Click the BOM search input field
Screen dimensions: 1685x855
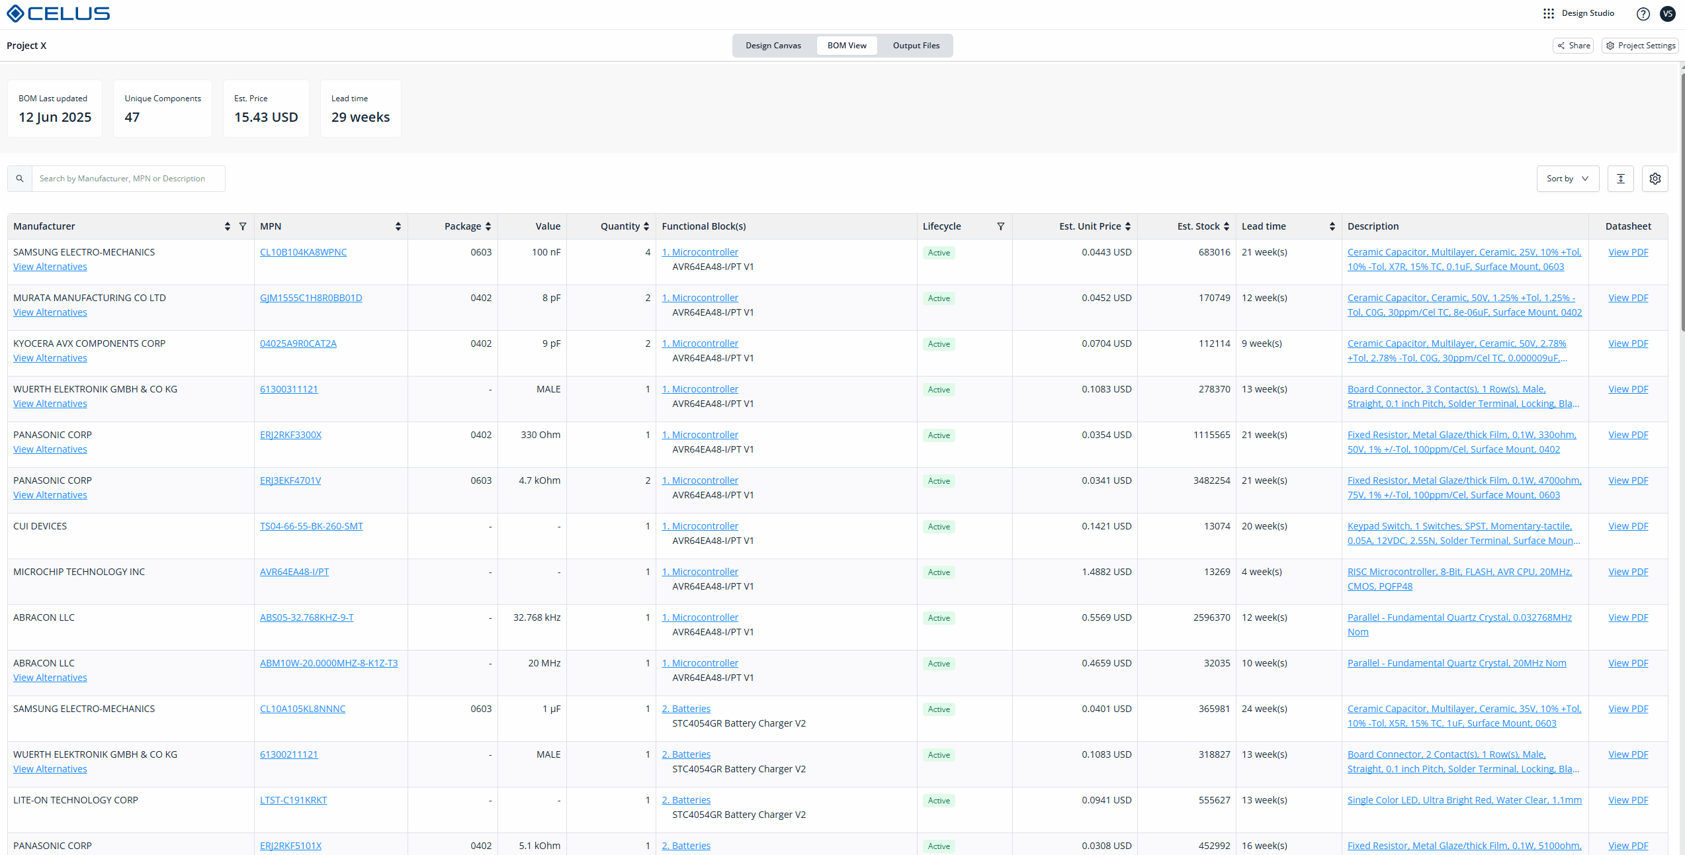pyautogui.click(x=128, y=179)
